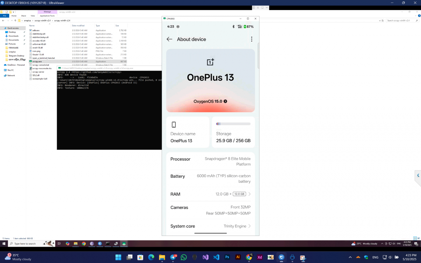Open local Illustrator taskbar icon
The image size is (421, 263).
coord(238,257)
